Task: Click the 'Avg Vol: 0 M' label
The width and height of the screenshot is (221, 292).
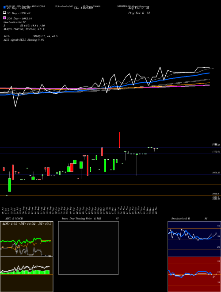Action: coord(139,8)
